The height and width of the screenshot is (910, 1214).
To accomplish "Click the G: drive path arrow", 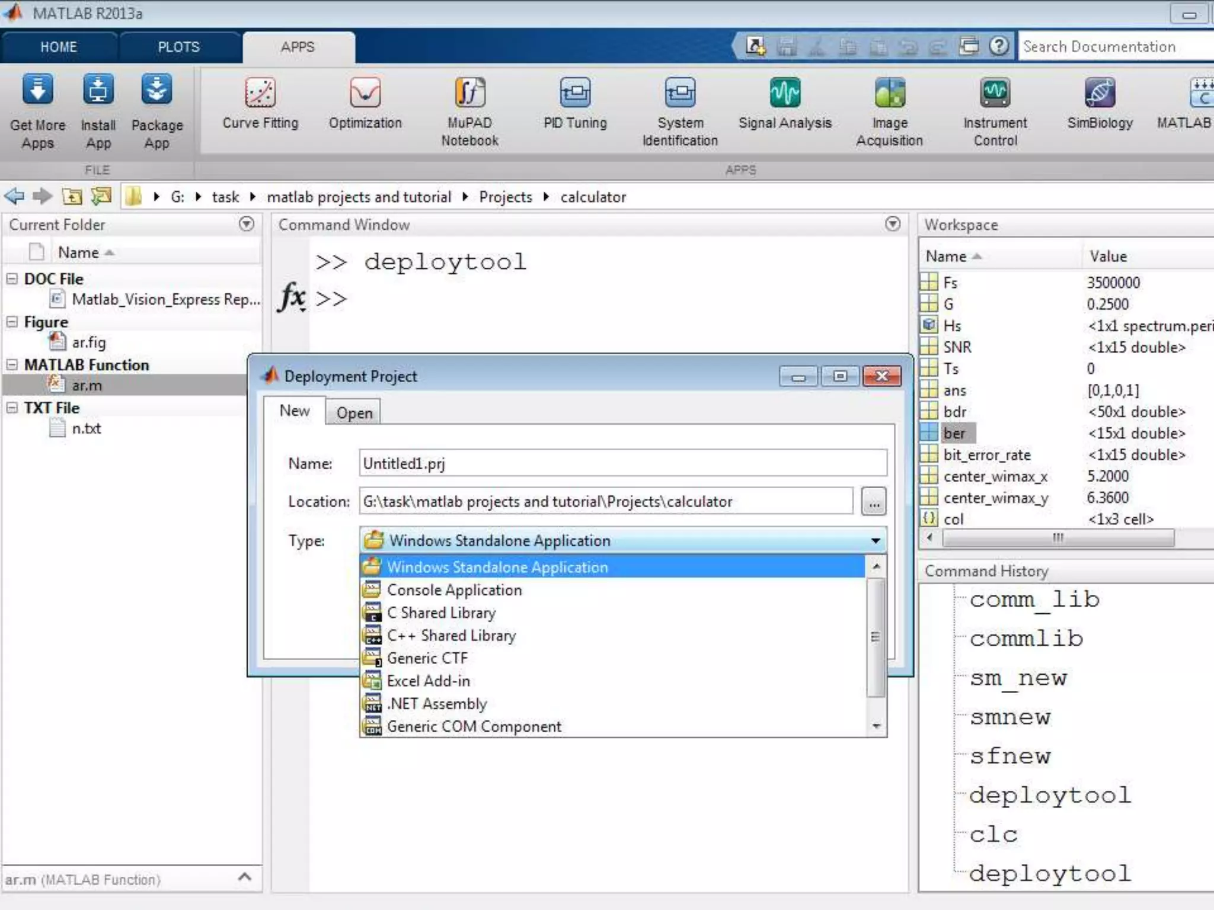I will click(x=198, y=197).
